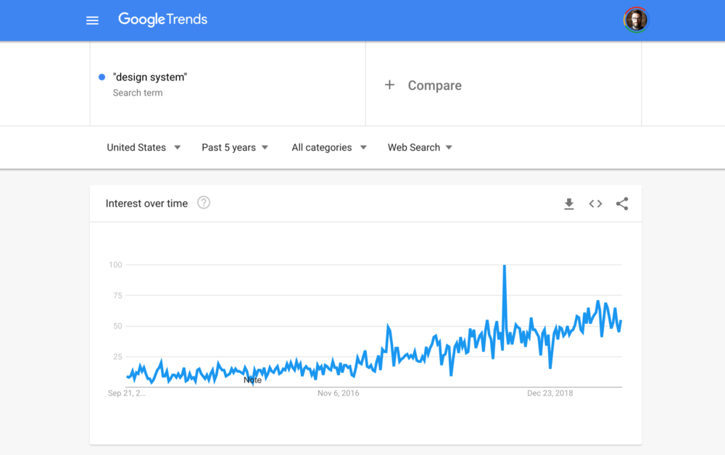Download the interest over time data

coord(569,204)
